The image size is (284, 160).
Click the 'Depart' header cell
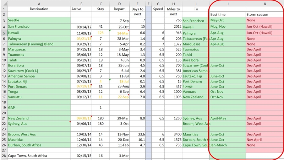(119, 9)
